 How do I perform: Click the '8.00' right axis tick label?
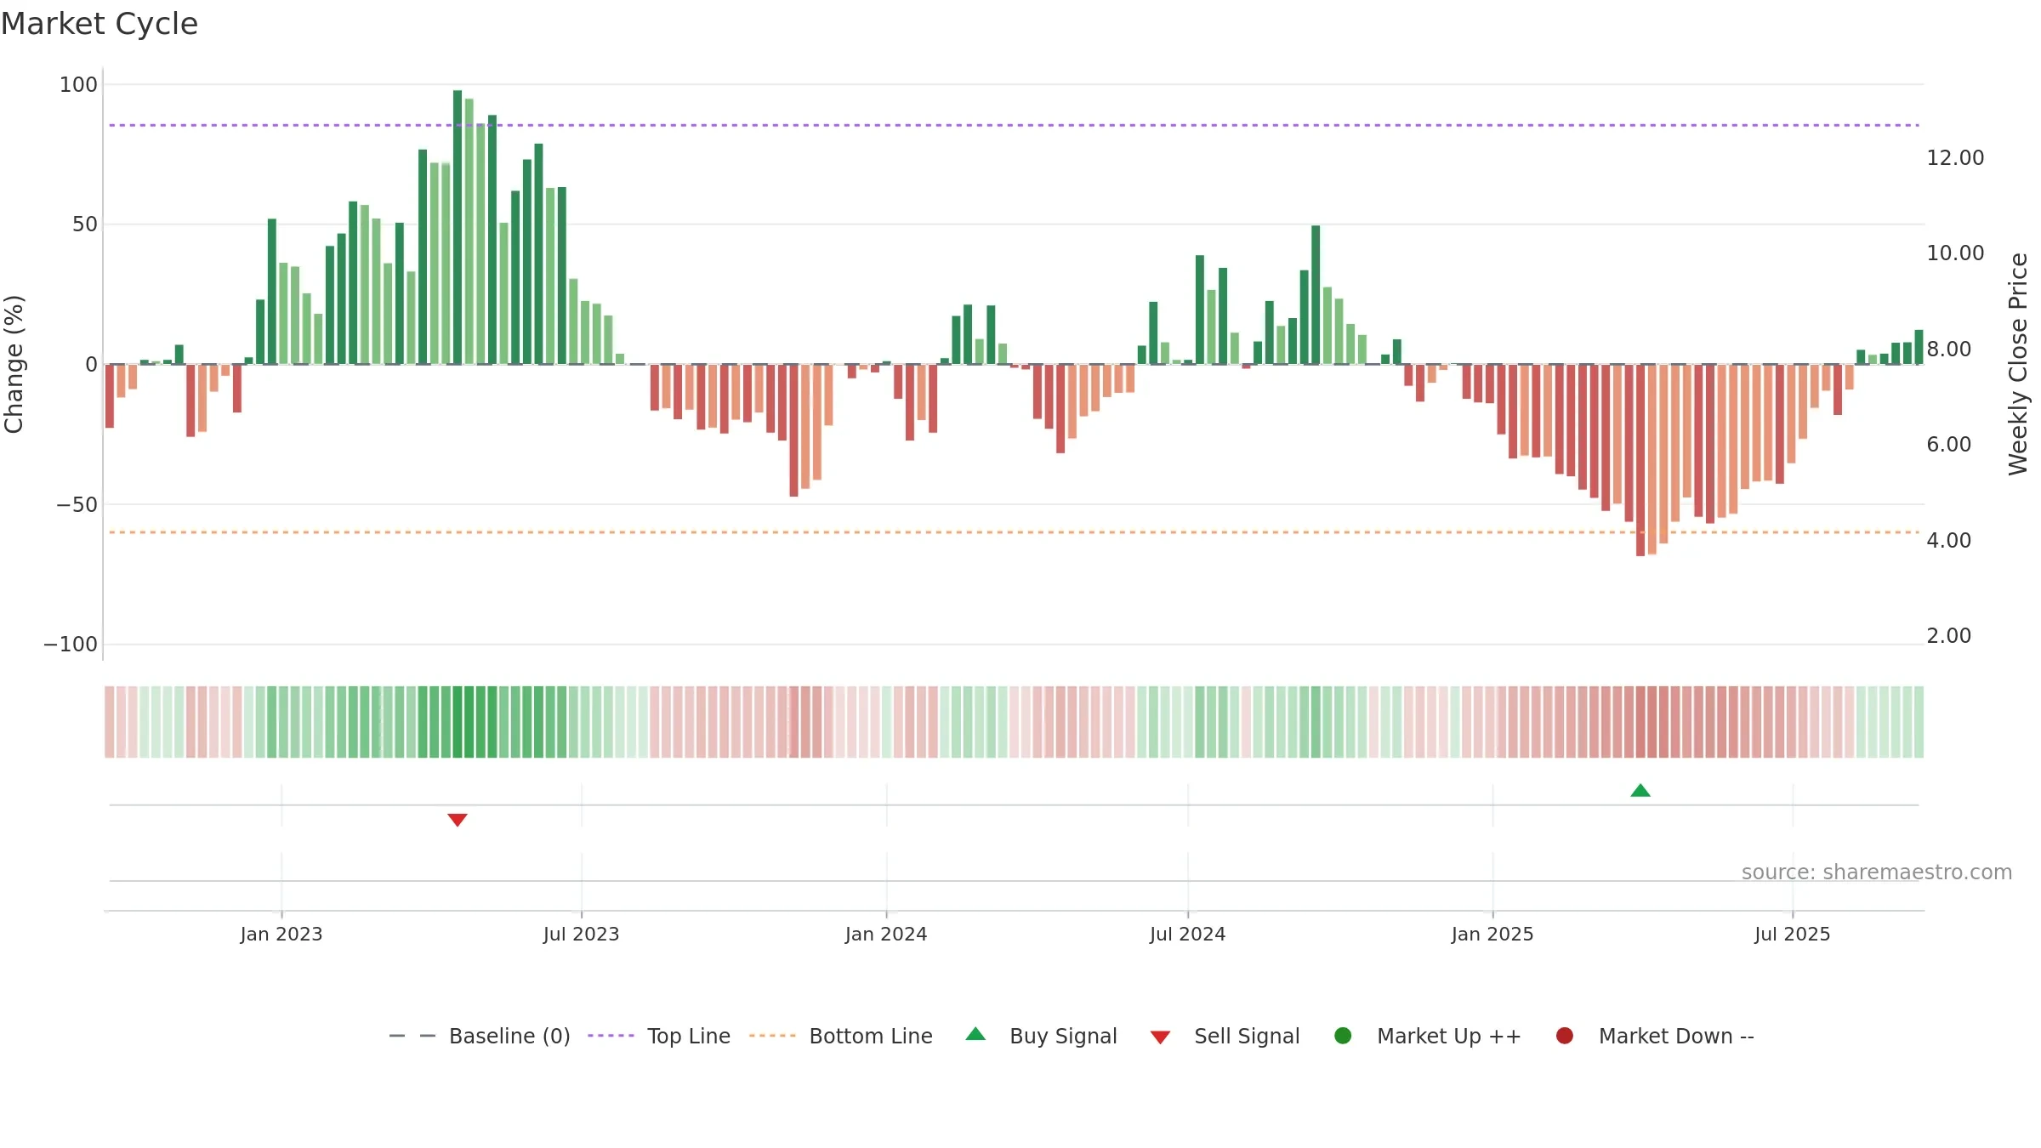1949,349
